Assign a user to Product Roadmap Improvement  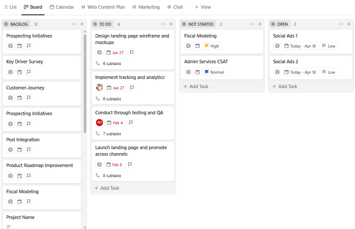tap(10, 176)
